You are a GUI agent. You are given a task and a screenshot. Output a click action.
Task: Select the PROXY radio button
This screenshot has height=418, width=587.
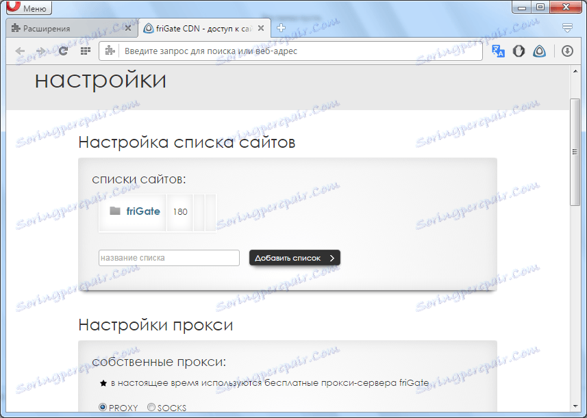(x=103, y=407)
